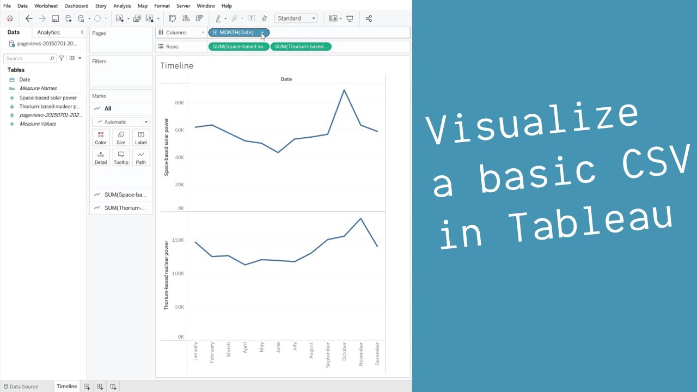Save the workbook with the disk icon
Screen dimensions: 697x392
tap(55, 19)
